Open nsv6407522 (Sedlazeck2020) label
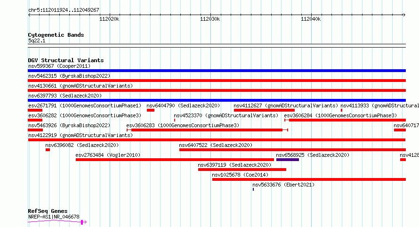This screenshot has height=227, width=419. 216,145
